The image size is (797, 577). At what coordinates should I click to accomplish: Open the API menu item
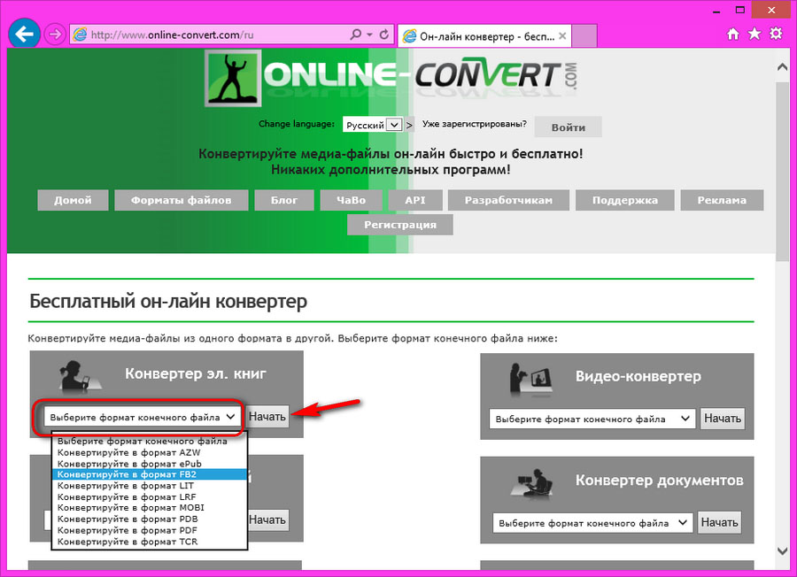[415, 200]
